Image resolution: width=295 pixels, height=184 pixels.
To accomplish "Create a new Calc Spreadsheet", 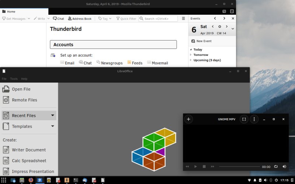I will (x=29, y=160).
